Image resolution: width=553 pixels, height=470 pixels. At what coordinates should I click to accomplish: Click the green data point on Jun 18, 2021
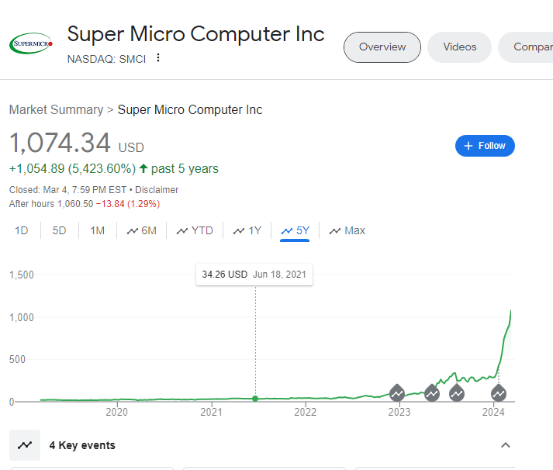pos(255,399)
